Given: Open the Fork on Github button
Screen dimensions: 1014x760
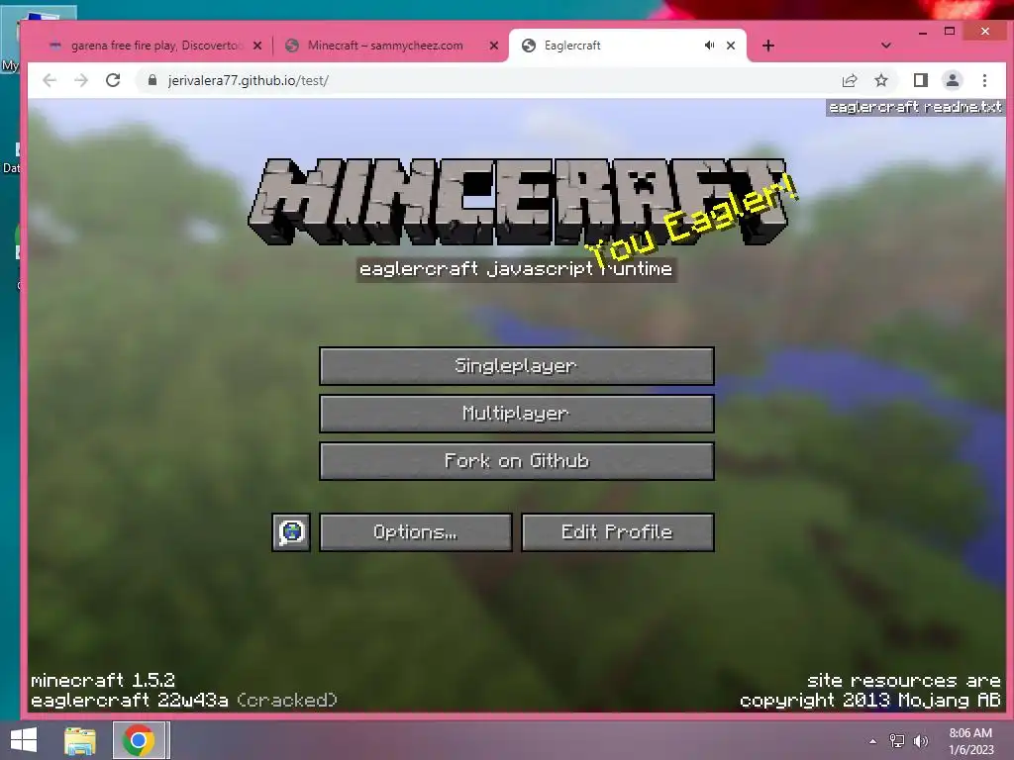Looking at the screenshot, I should 516,461.
